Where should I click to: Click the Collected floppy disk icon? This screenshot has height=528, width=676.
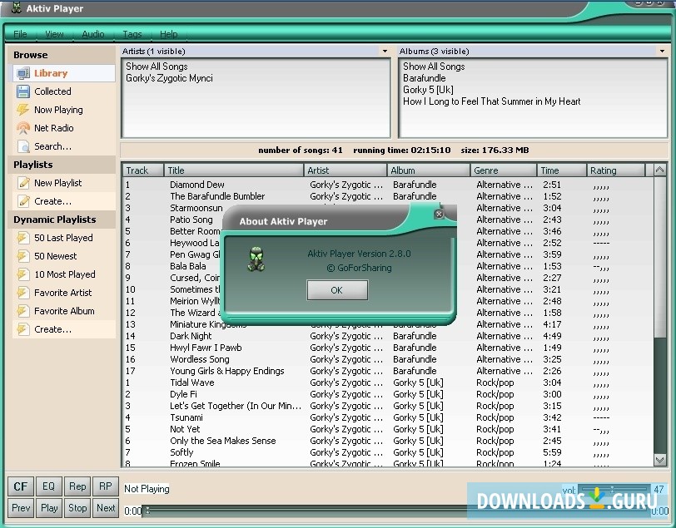[x=22, y=91]
